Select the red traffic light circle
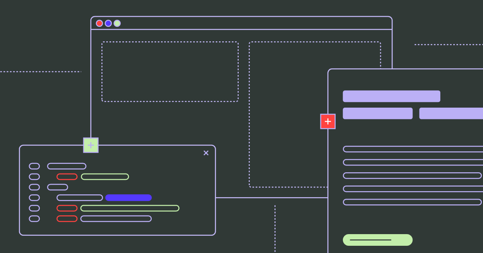Viewport: 483px width, 253px height. click(x=99, y=23)
